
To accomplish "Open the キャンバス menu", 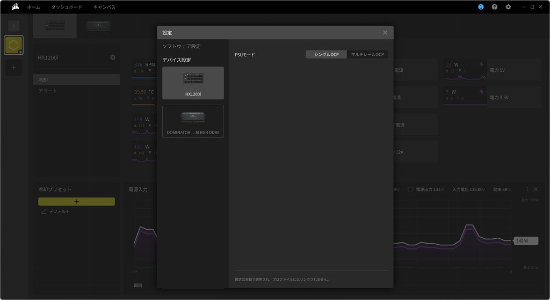I will pyautogui.click(x=104, y=7).
